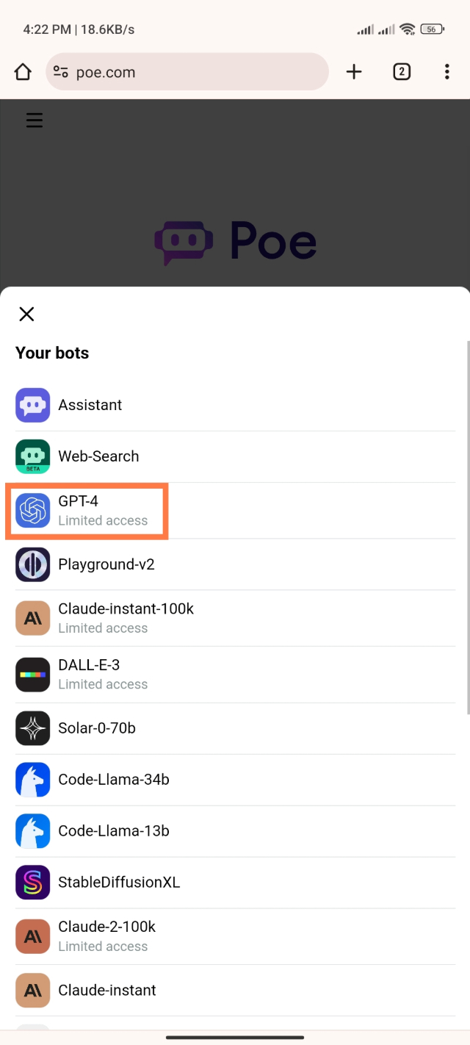Open browser three-dot overflow menu
This screenshot has width=470, height=1045.
click(x=446, y=71)
